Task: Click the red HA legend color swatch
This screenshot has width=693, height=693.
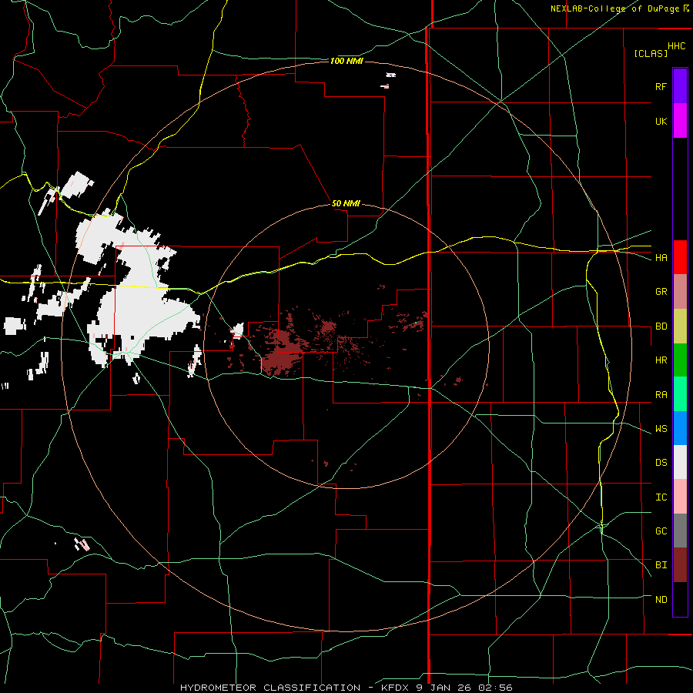Action: point(680,257)
